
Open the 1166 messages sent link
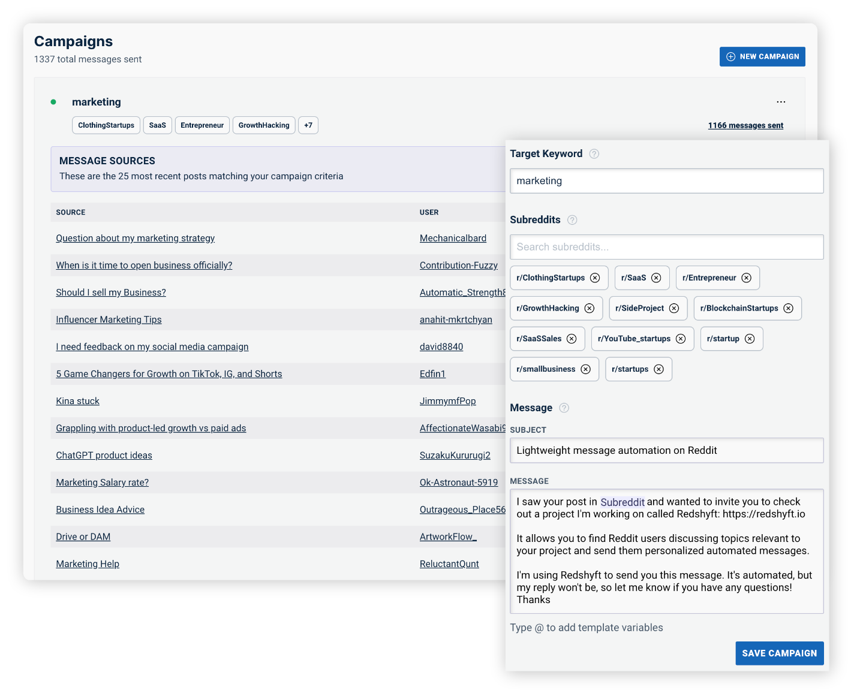tap(745, 125)
